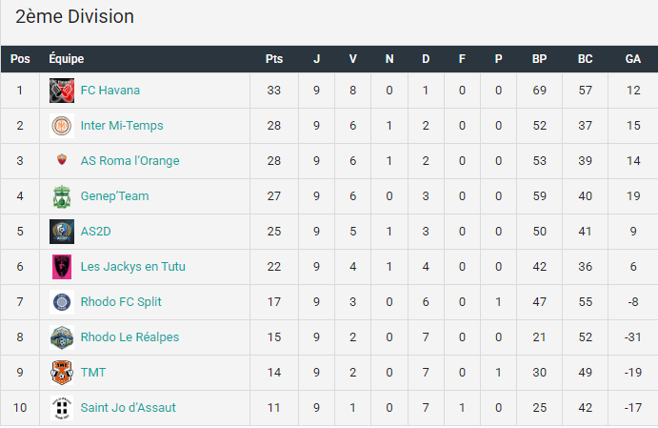This screenshot has height=428, width=658.
Task: Open the Inter Mi-Temps team page
Action: click(122, 126)
